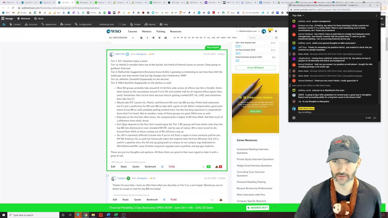Image resolution: width=388 pixels, height=218 pixels.
Task: Open Cortana circle on the taskbar
Action: (63, 215)
